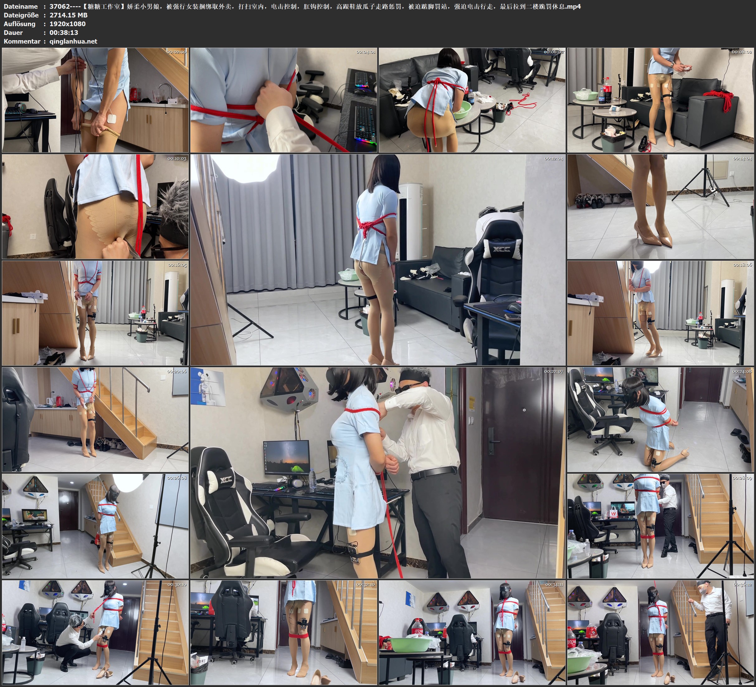Open the thumbnail timestamped 00:28:09
The width and height of the screenshot is (756, 687).
(x=661, y=526)
